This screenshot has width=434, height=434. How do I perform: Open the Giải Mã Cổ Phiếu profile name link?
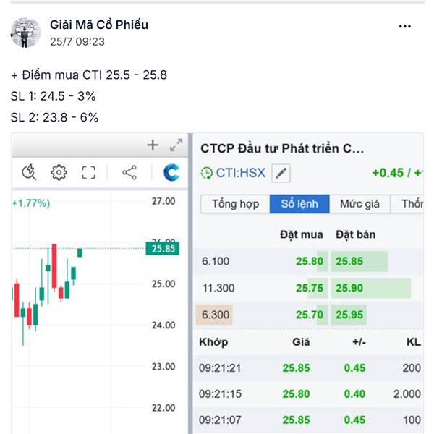pyautogui.click(x=99, y=25)
